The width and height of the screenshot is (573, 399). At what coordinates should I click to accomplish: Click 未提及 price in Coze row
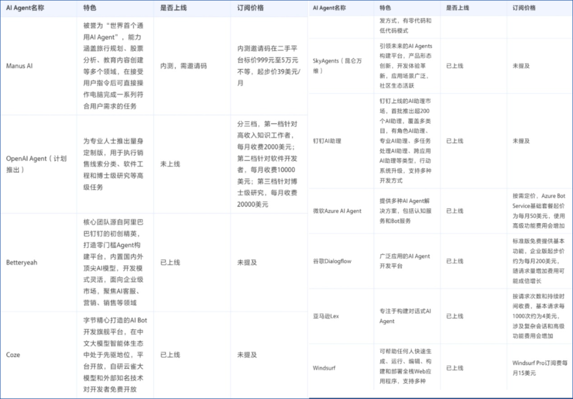pyautogui.click(x=247, y=355)
